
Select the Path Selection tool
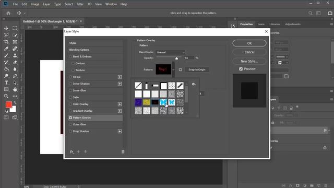[x=15, y=83]
